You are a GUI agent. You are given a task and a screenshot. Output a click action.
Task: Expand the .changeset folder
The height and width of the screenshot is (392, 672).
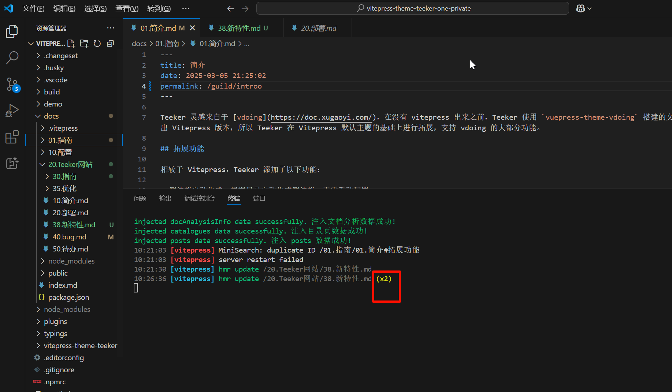coord(74,56)
